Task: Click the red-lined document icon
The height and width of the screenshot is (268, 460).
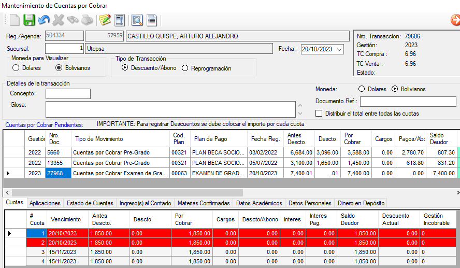Action: (152, 20)
